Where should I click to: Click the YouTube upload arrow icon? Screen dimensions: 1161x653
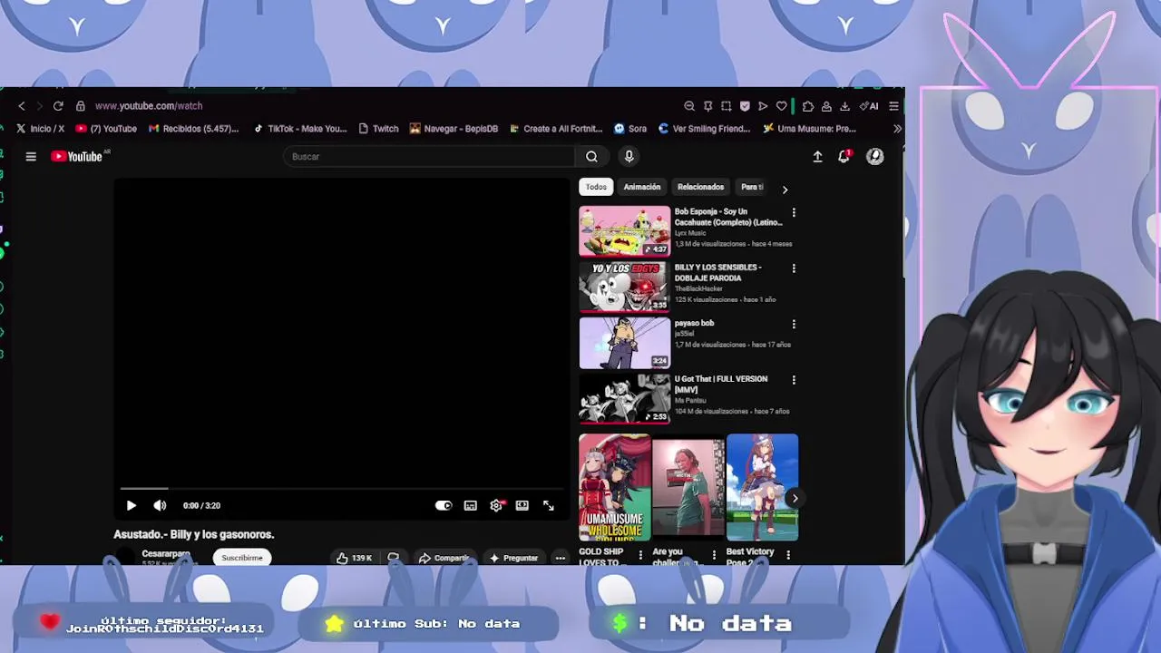tap(817, 157)
